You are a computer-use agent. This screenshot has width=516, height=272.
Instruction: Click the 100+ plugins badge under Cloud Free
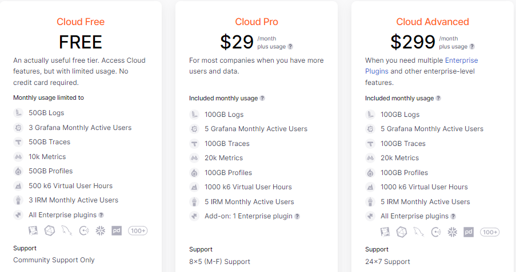click(x=138, y=231)
